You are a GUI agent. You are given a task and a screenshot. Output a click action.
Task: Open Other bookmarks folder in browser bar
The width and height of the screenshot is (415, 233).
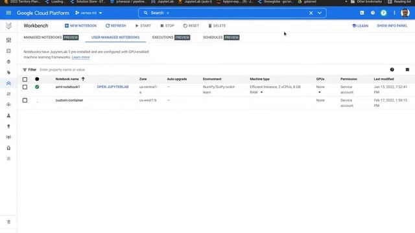click(366, 1)
